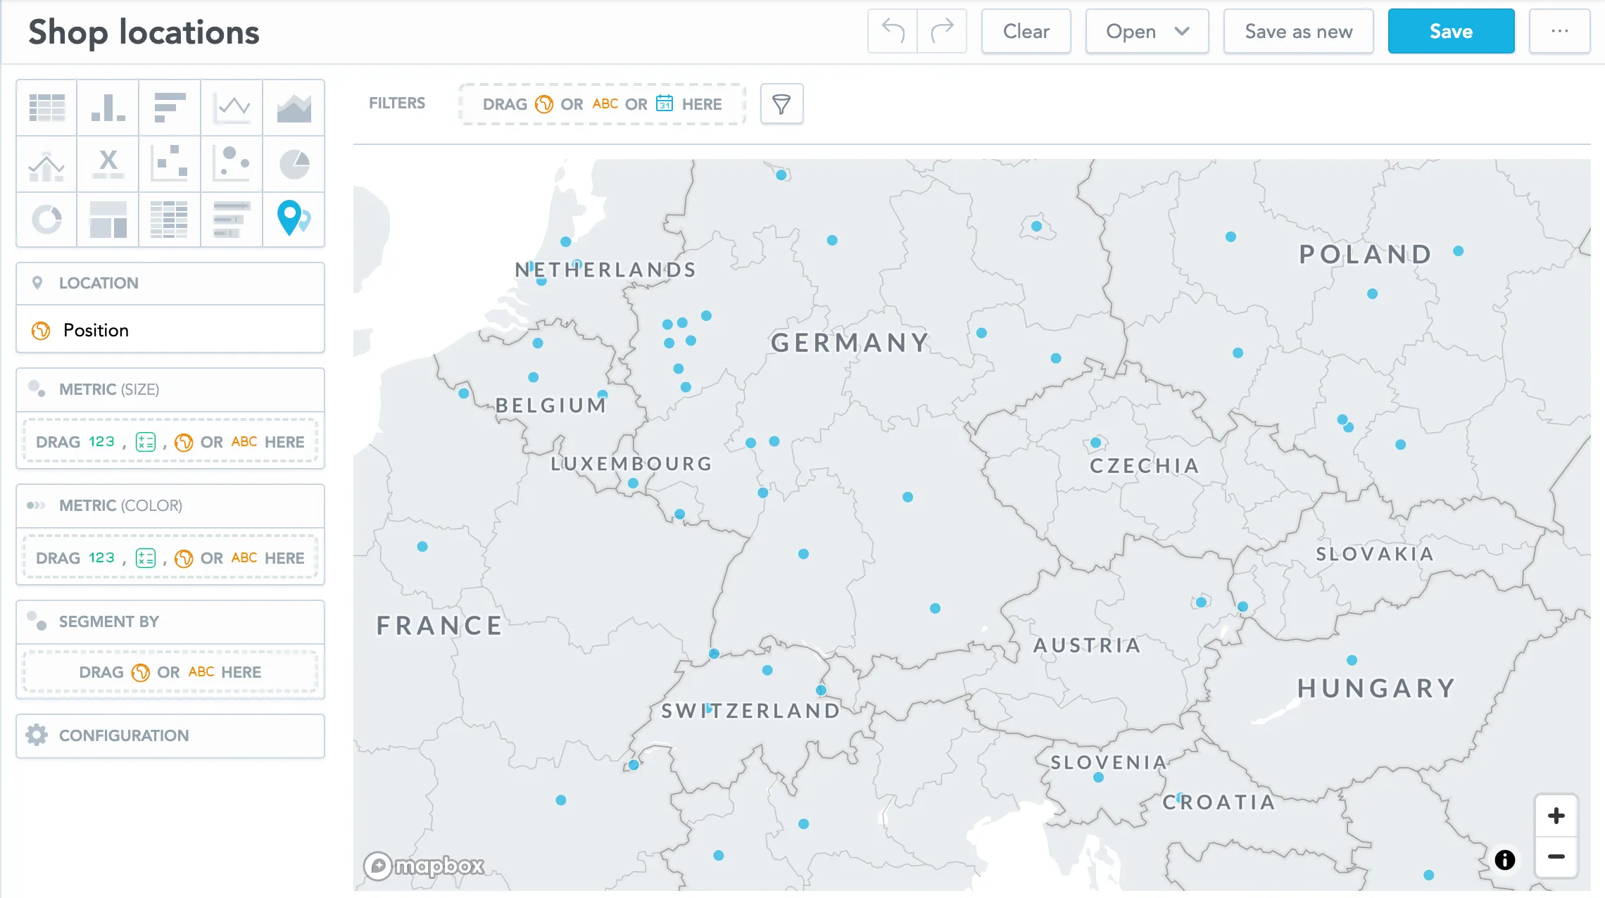Image resolution: width=1605 pixels, height=898 pixels.
Task: Open the more options ellipsis menu
Action: tap(1560, 31)
